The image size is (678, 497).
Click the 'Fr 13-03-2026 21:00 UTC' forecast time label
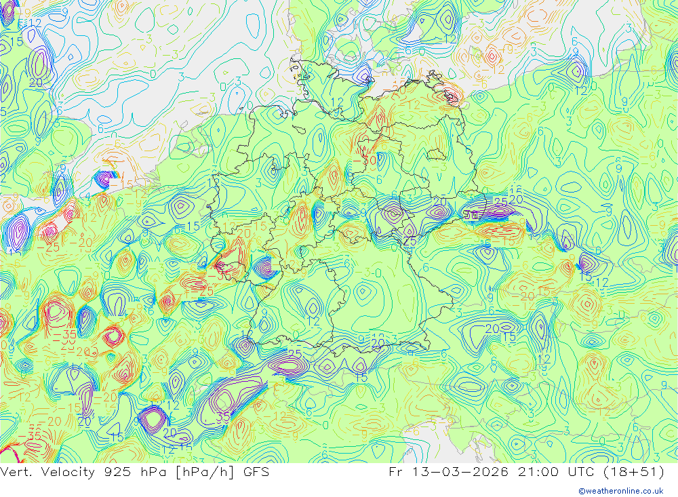click(492, 471)
